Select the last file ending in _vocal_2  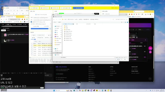pos(68,40)
